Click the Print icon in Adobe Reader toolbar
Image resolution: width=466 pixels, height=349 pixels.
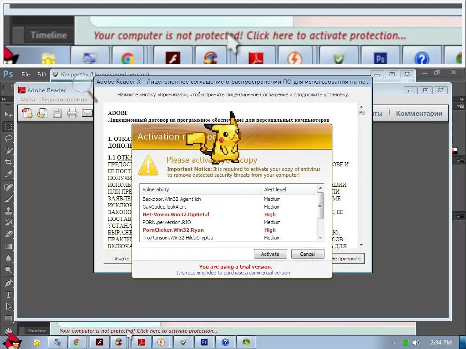pos(72,113)
